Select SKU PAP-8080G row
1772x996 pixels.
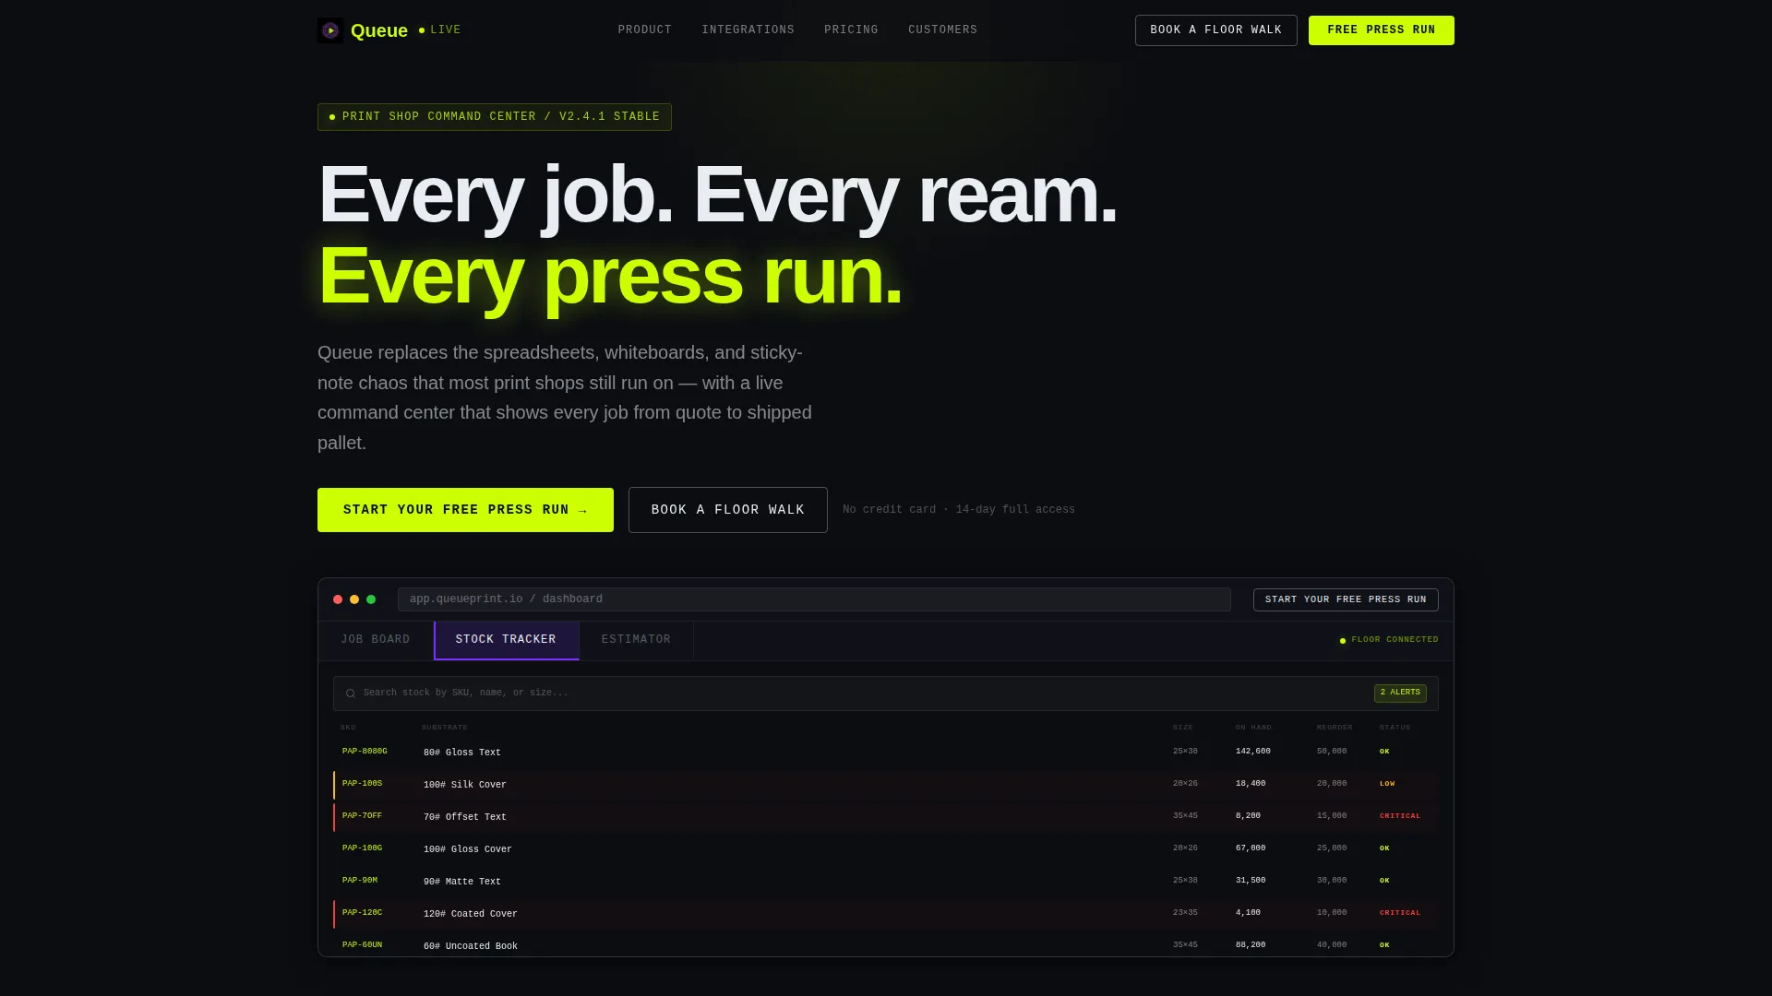(885, 752)
